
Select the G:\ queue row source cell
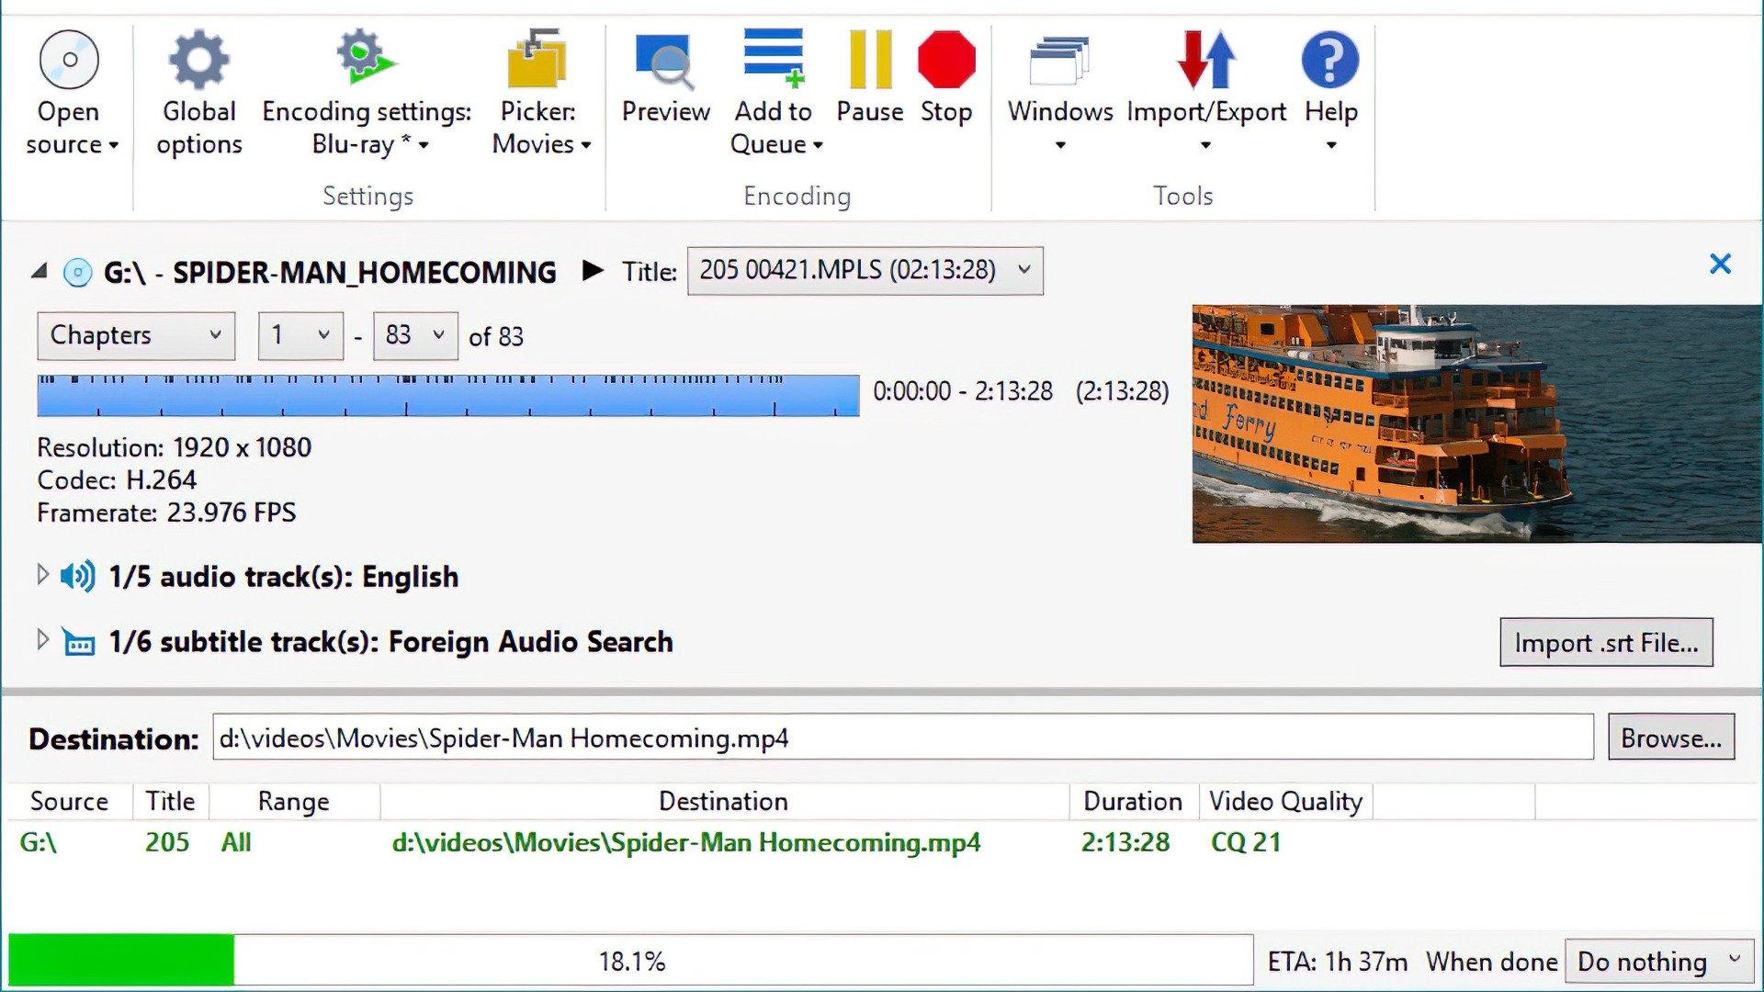[39, 842]
